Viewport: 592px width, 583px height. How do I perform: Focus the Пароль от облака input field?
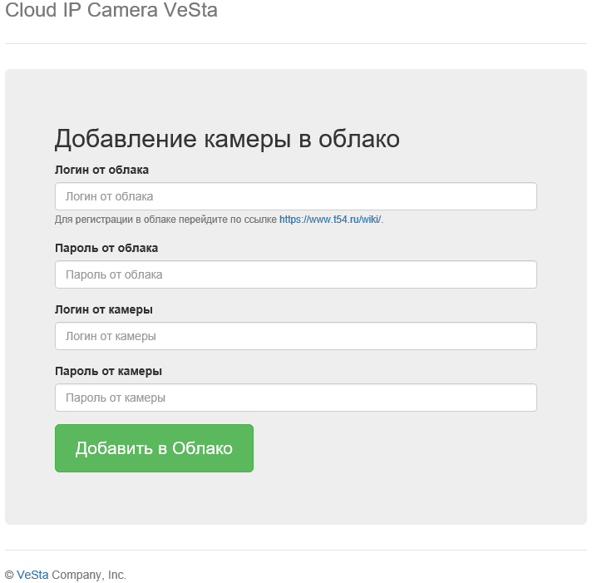click(x=296, y=274)
